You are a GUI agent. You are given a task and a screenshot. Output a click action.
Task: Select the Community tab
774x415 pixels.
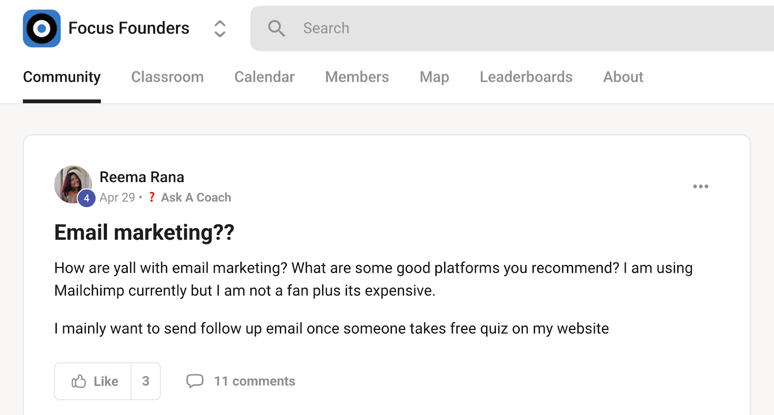[x=61, y=77]
